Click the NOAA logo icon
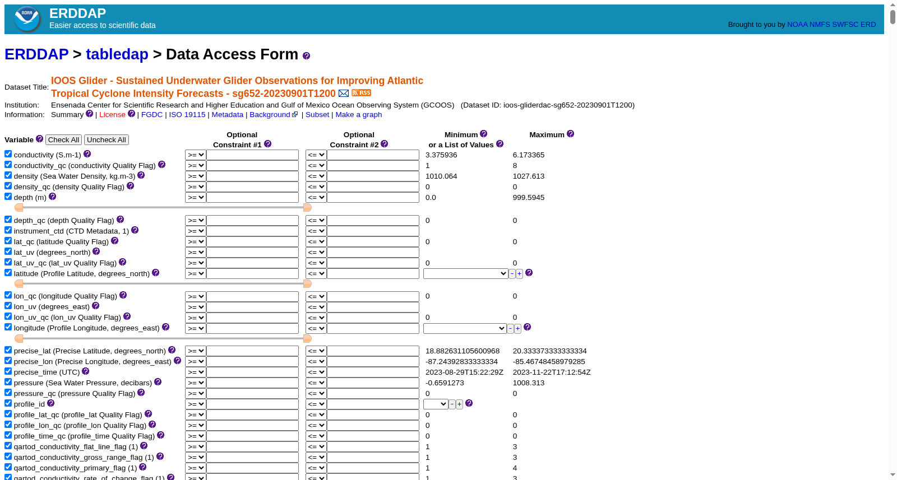897x480 pixels. (27, 19)
